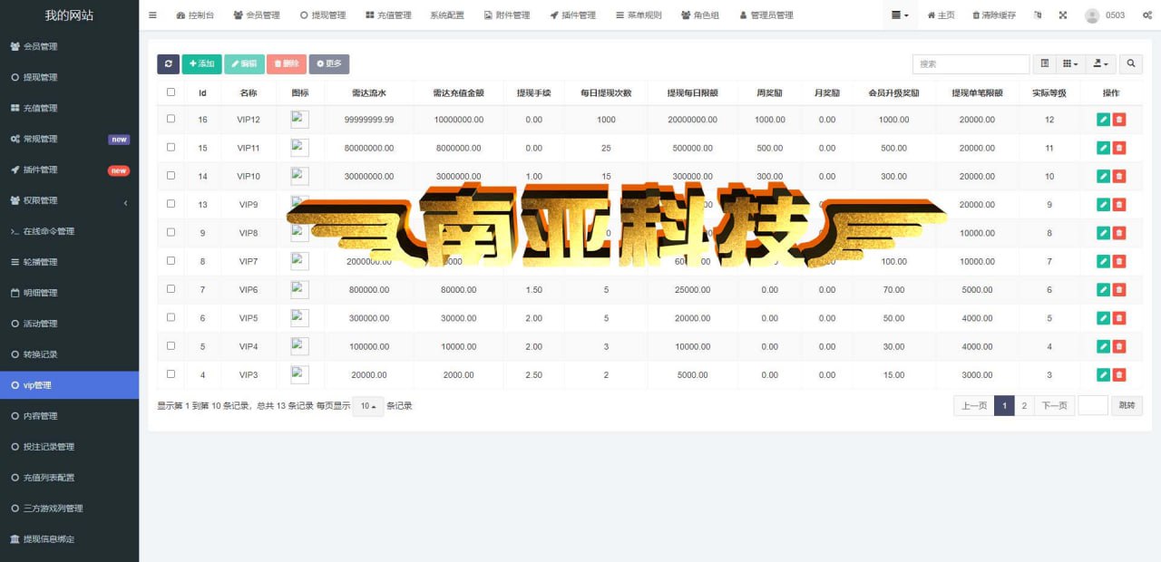Open the page size dropdown showing 10
Viewport: 1161px width, 562px height.
coord(367,406)
